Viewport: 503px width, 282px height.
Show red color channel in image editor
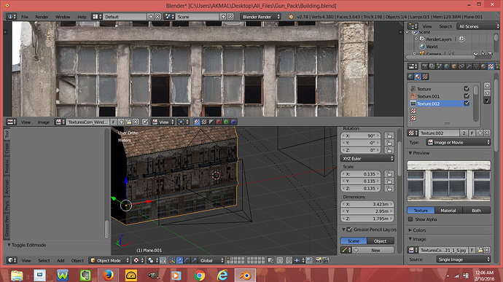[x=219, y=122]
